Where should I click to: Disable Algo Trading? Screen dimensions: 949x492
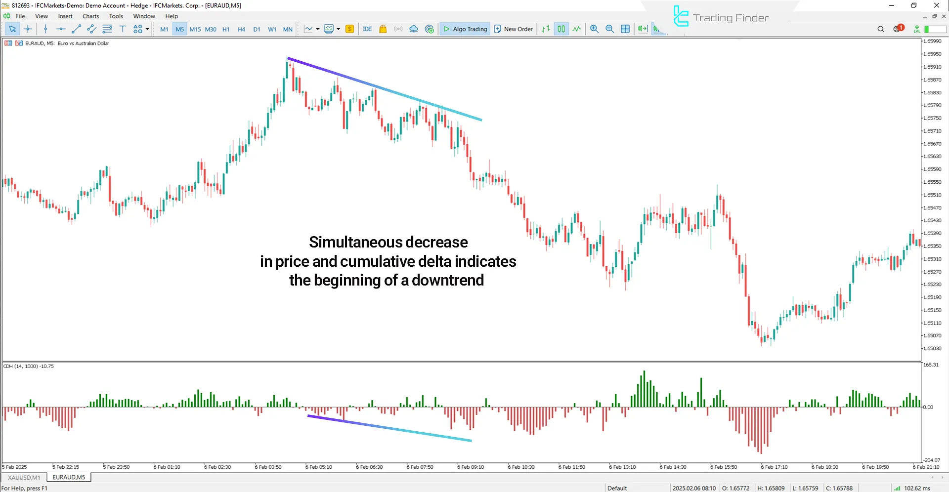click(465, 29)
